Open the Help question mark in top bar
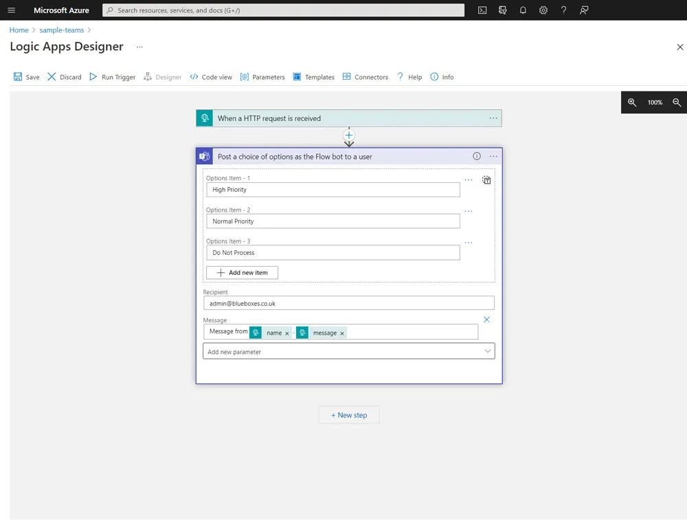This screenshot has width=687, height=521. (563, 10)
